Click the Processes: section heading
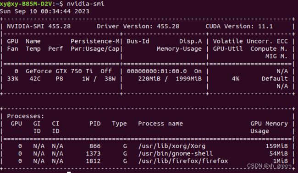The image size is (298, 173). point(26,116)
